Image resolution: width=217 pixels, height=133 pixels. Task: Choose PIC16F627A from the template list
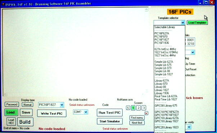pos(162,33)
